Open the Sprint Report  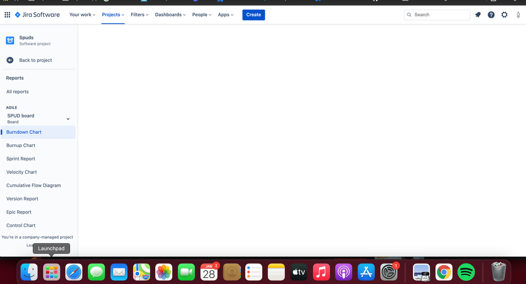(21, 159)
